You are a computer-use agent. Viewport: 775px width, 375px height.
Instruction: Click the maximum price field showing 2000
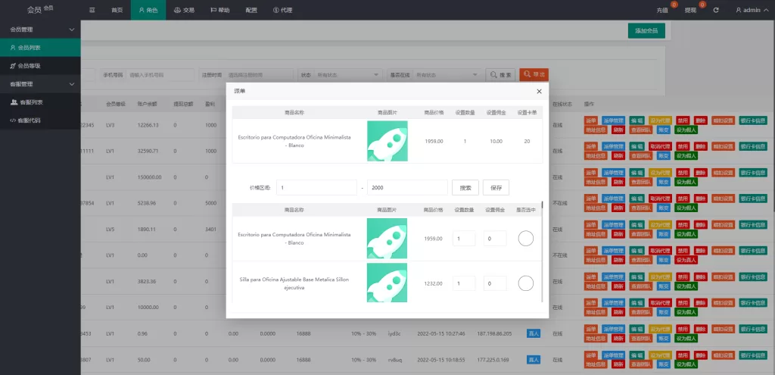click(406, 187)
